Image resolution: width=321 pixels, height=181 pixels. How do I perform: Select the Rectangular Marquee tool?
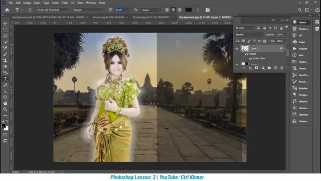pyautogui.click(x=5, y=30)
